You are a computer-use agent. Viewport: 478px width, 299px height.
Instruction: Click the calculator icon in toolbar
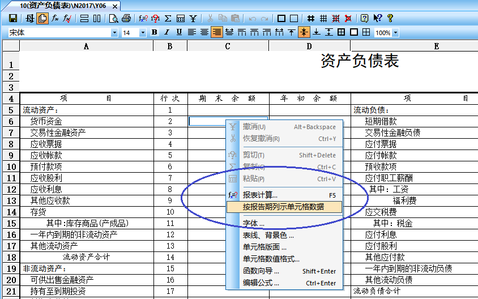(181, 18)
